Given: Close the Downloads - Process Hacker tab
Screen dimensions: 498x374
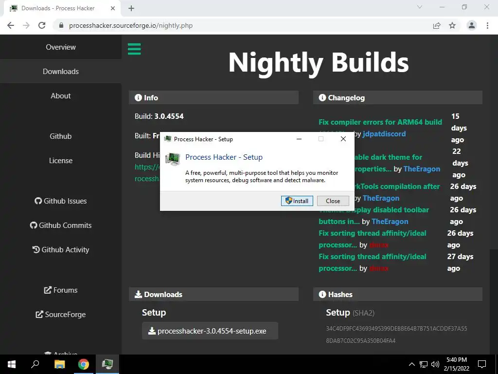Looking at the screenshot, I should point(112,8).
